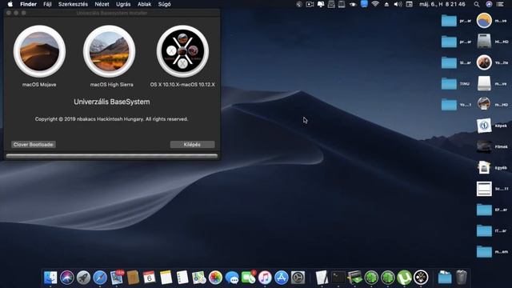
Task: Open Messages from the Dock
Action: point(232,278)
